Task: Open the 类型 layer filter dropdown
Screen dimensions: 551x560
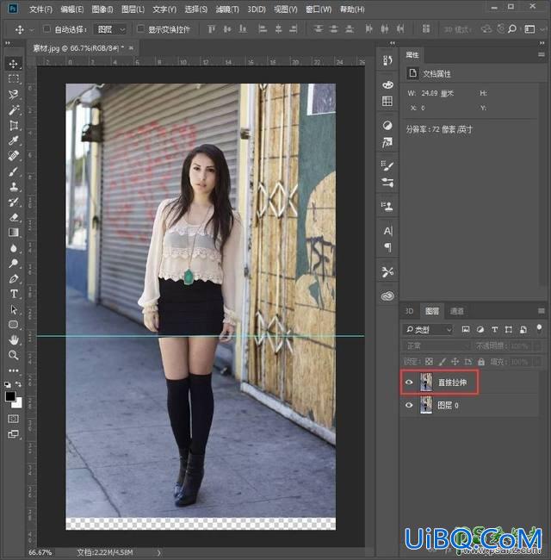Action: (428, 329)
